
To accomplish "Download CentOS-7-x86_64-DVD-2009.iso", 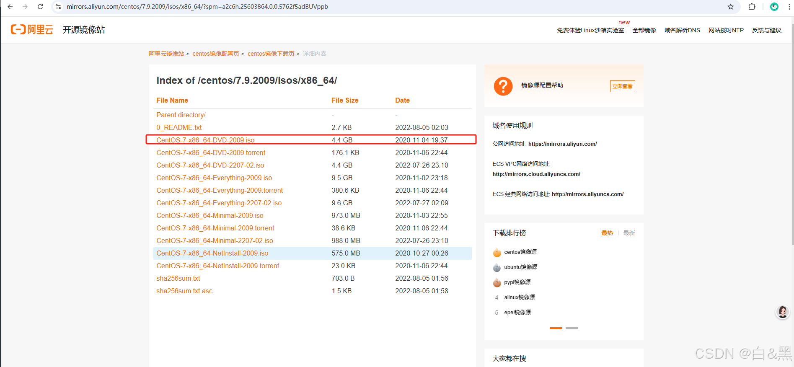I will (x=205, y=140).
